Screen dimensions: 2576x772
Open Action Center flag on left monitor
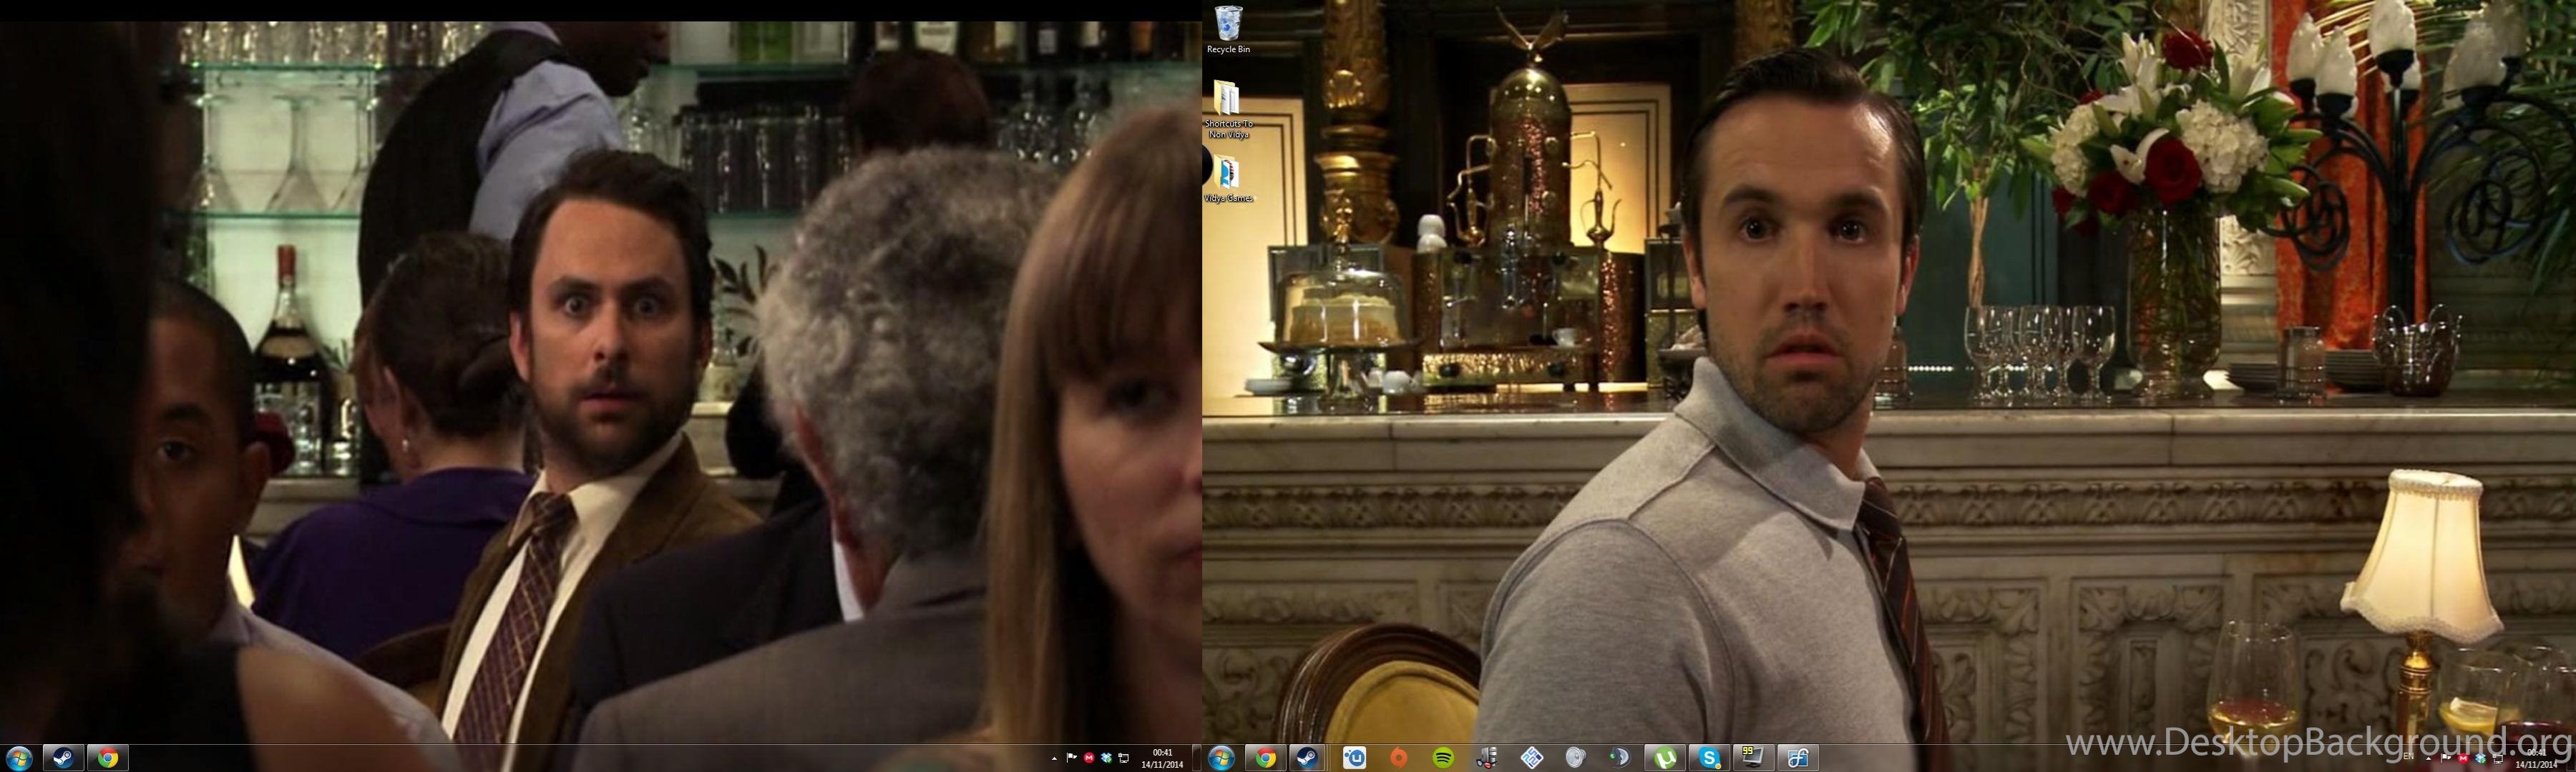tap(1072, 758)
